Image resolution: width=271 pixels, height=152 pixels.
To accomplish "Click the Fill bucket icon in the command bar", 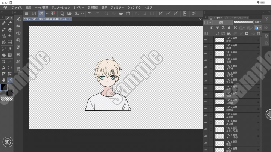I will [x=121, y=14].
